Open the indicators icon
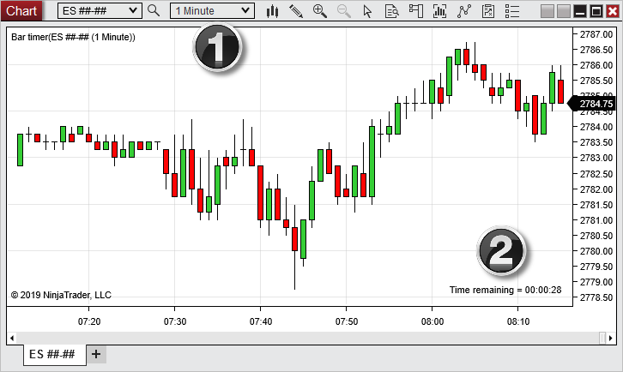The image size is (623, 372). pyautogui.click(x=440, y=11)
